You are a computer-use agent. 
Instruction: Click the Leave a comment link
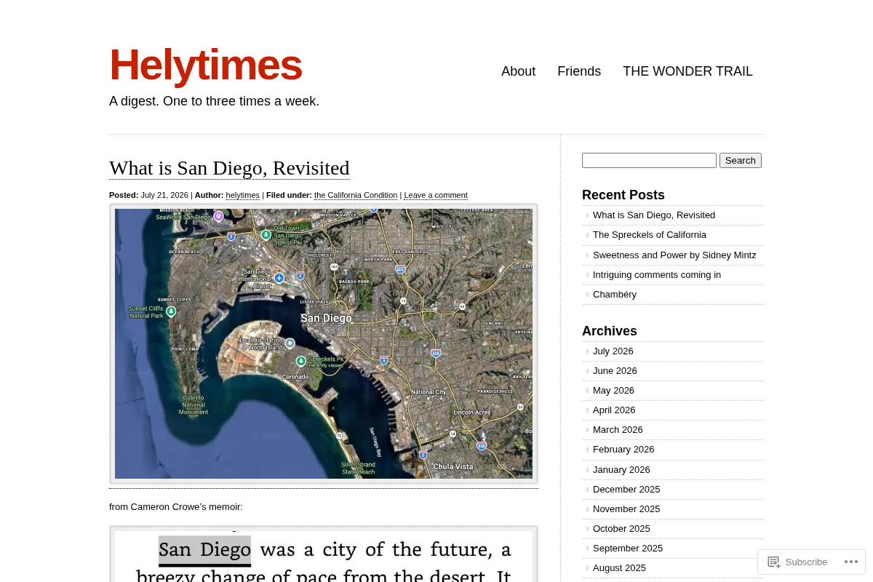pos(436,195)
